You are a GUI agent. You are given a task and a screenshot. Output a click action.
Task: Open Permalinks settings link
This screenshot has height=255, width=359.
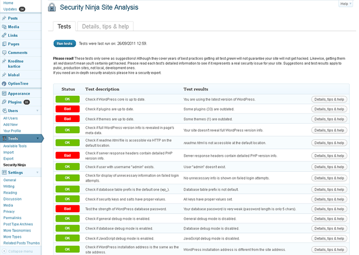(x=12, y=218)
